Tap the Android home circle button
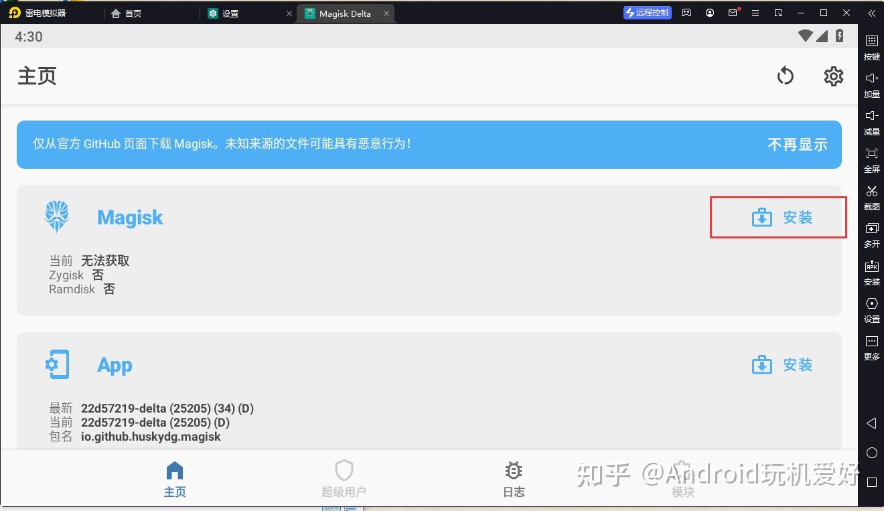Viewport: 884px width, 511px height. point(871,453)
